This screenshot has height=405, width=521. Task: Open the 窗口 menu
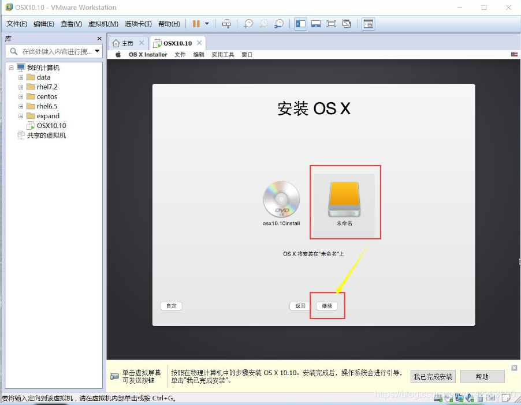tap(247, 54)
